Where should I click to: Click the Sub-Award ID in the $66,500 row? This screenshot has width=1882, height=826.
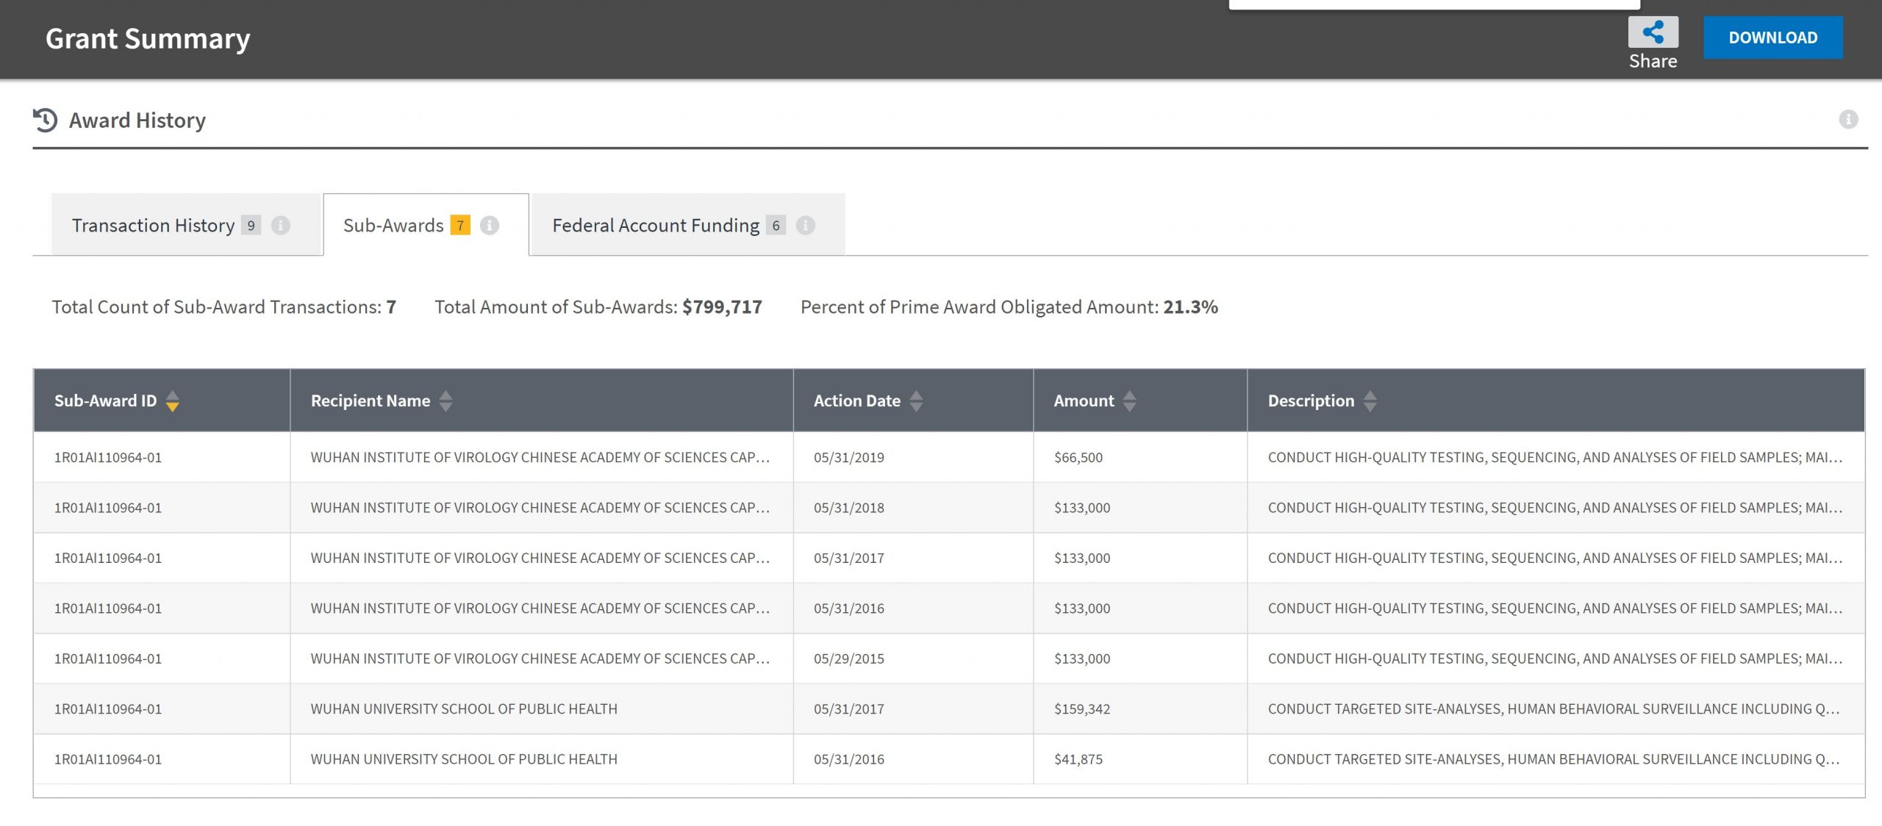pyautogui.click(x=108, y=457)
